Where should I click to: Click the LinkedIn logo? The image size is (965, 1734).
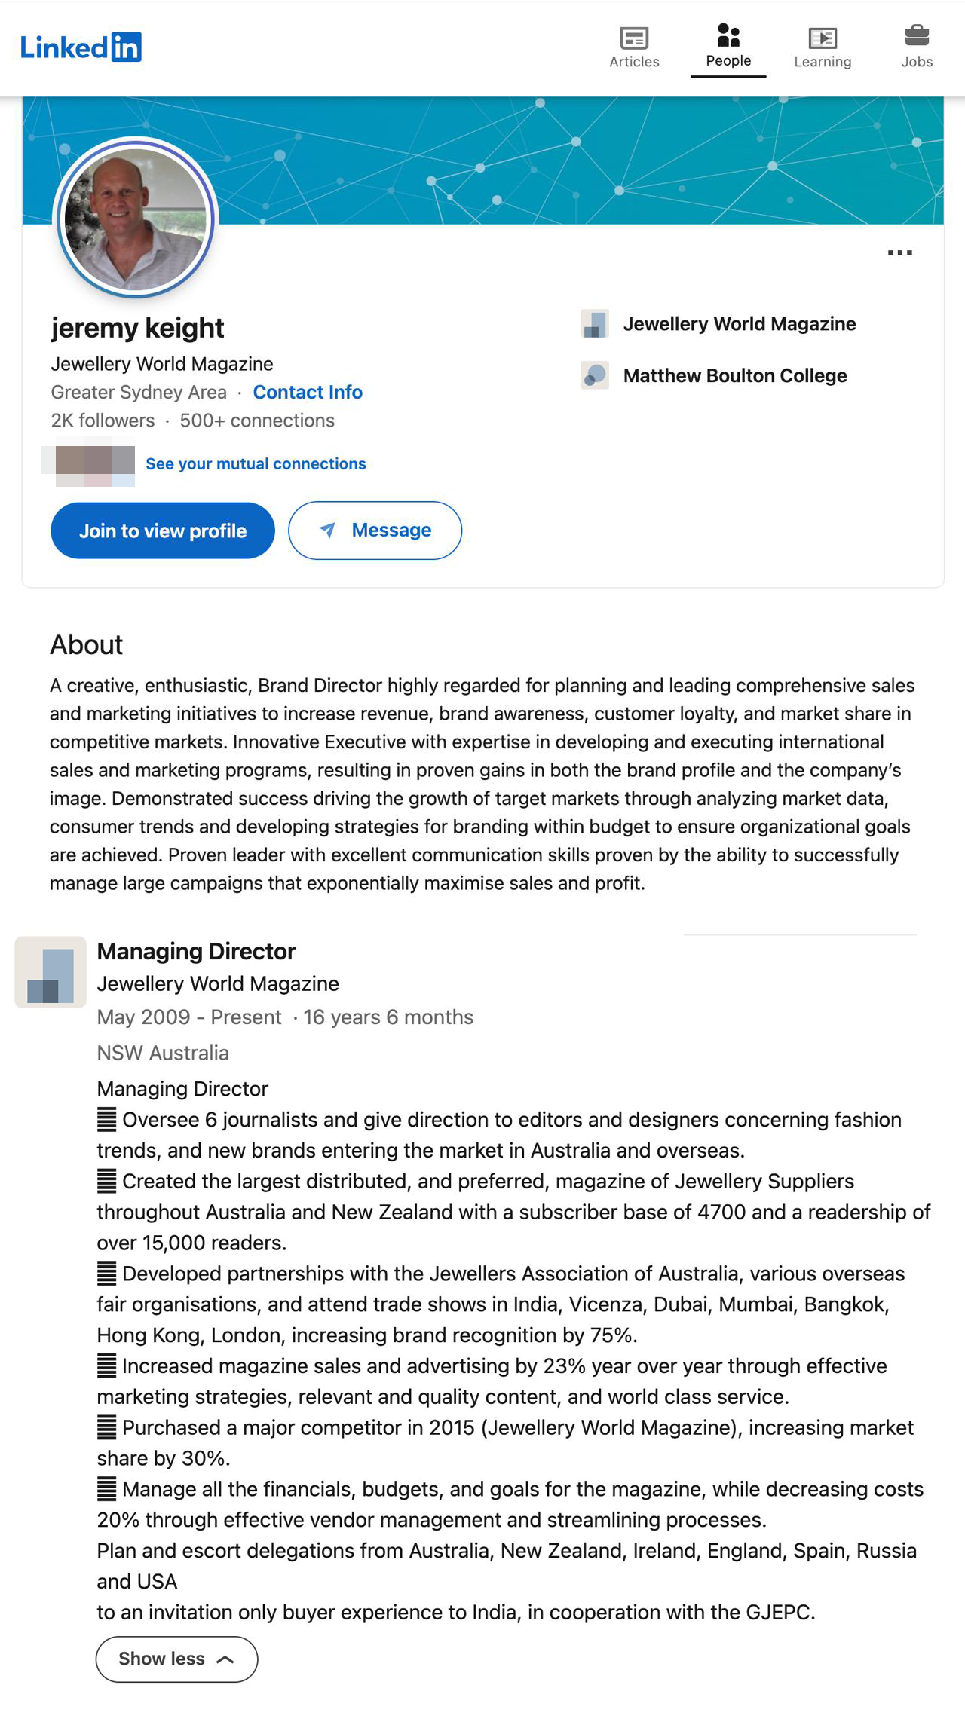tap(81, 47)
